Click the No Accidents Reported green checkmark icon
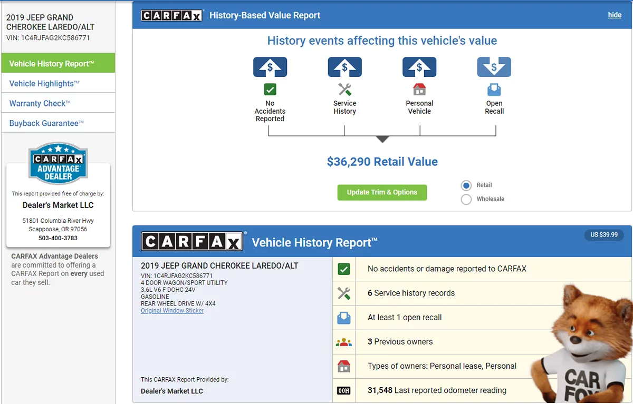The image size is (633, 404). click(x=270, y=90)
